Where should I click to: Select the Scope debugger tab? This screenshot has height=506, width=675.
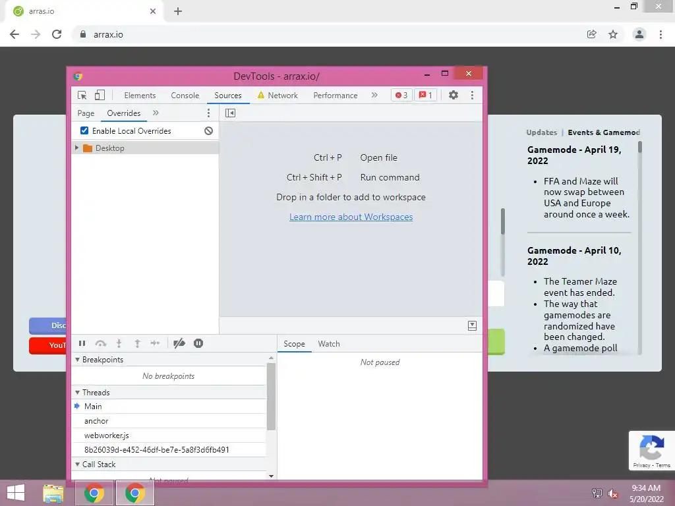(x=294, y=344)
